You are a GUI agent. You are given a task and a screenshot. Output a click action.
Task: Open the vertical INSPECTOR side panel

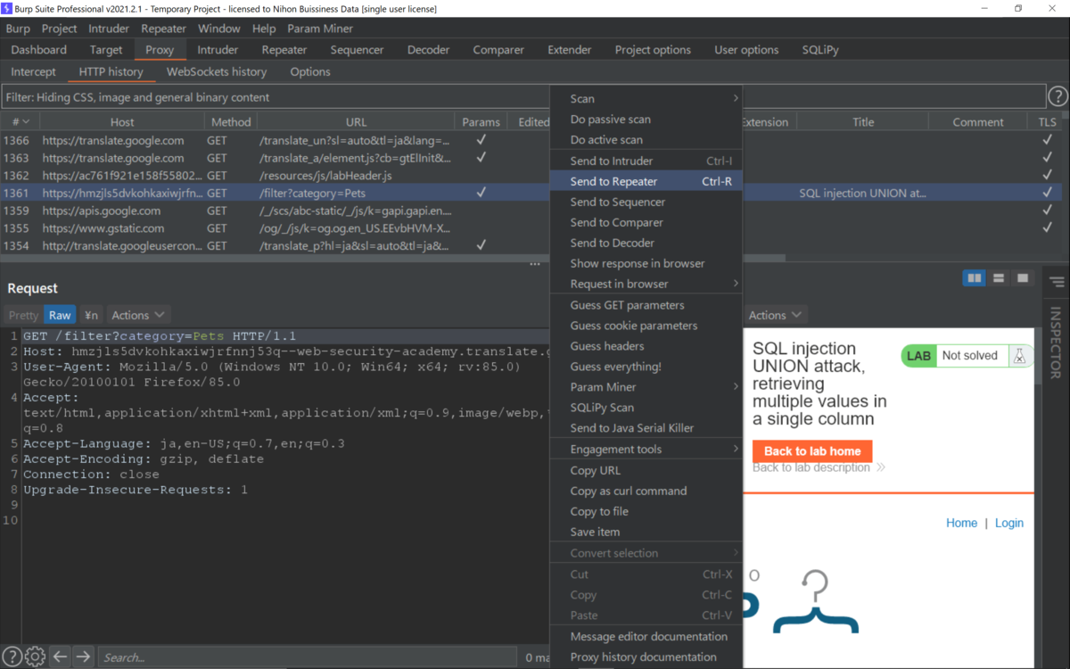[x=1057, y=343]
